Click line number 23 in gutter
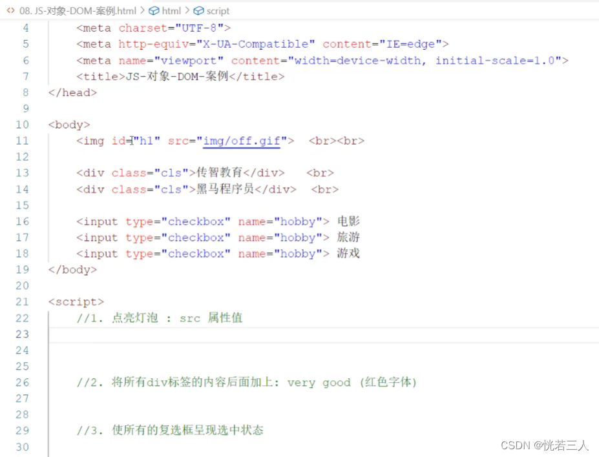Viewport: 599px width, 457px height. pos(22,334)
